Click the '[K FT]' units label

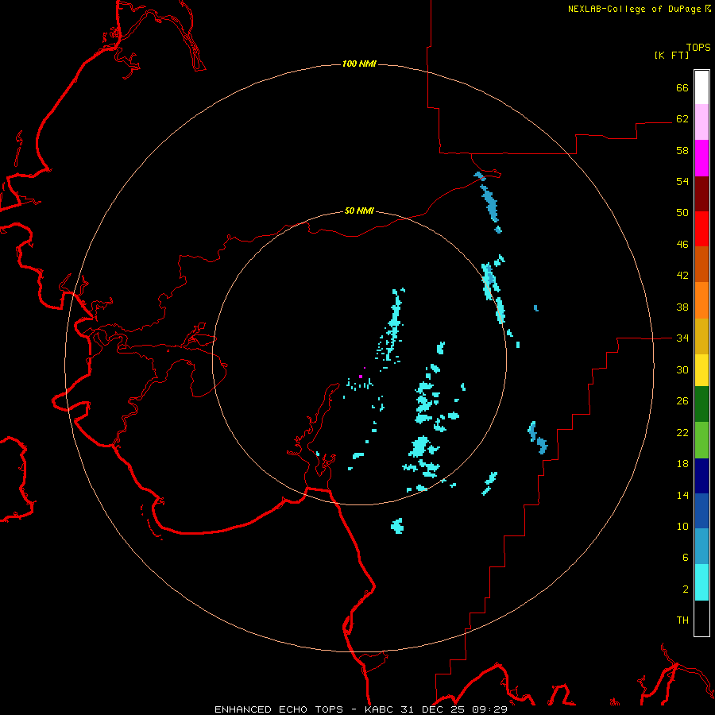671,56
